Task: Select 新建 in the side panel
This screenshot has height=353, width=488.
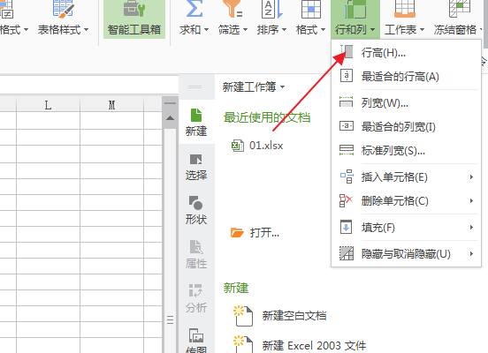Action: pos(196,122)
